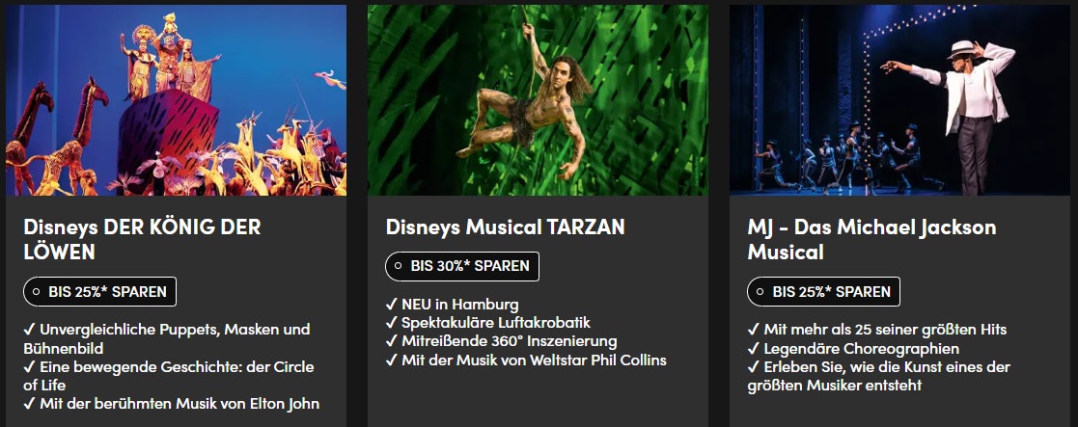Open MJ - Das Michael Jackson Musical title

coord(871,240)
